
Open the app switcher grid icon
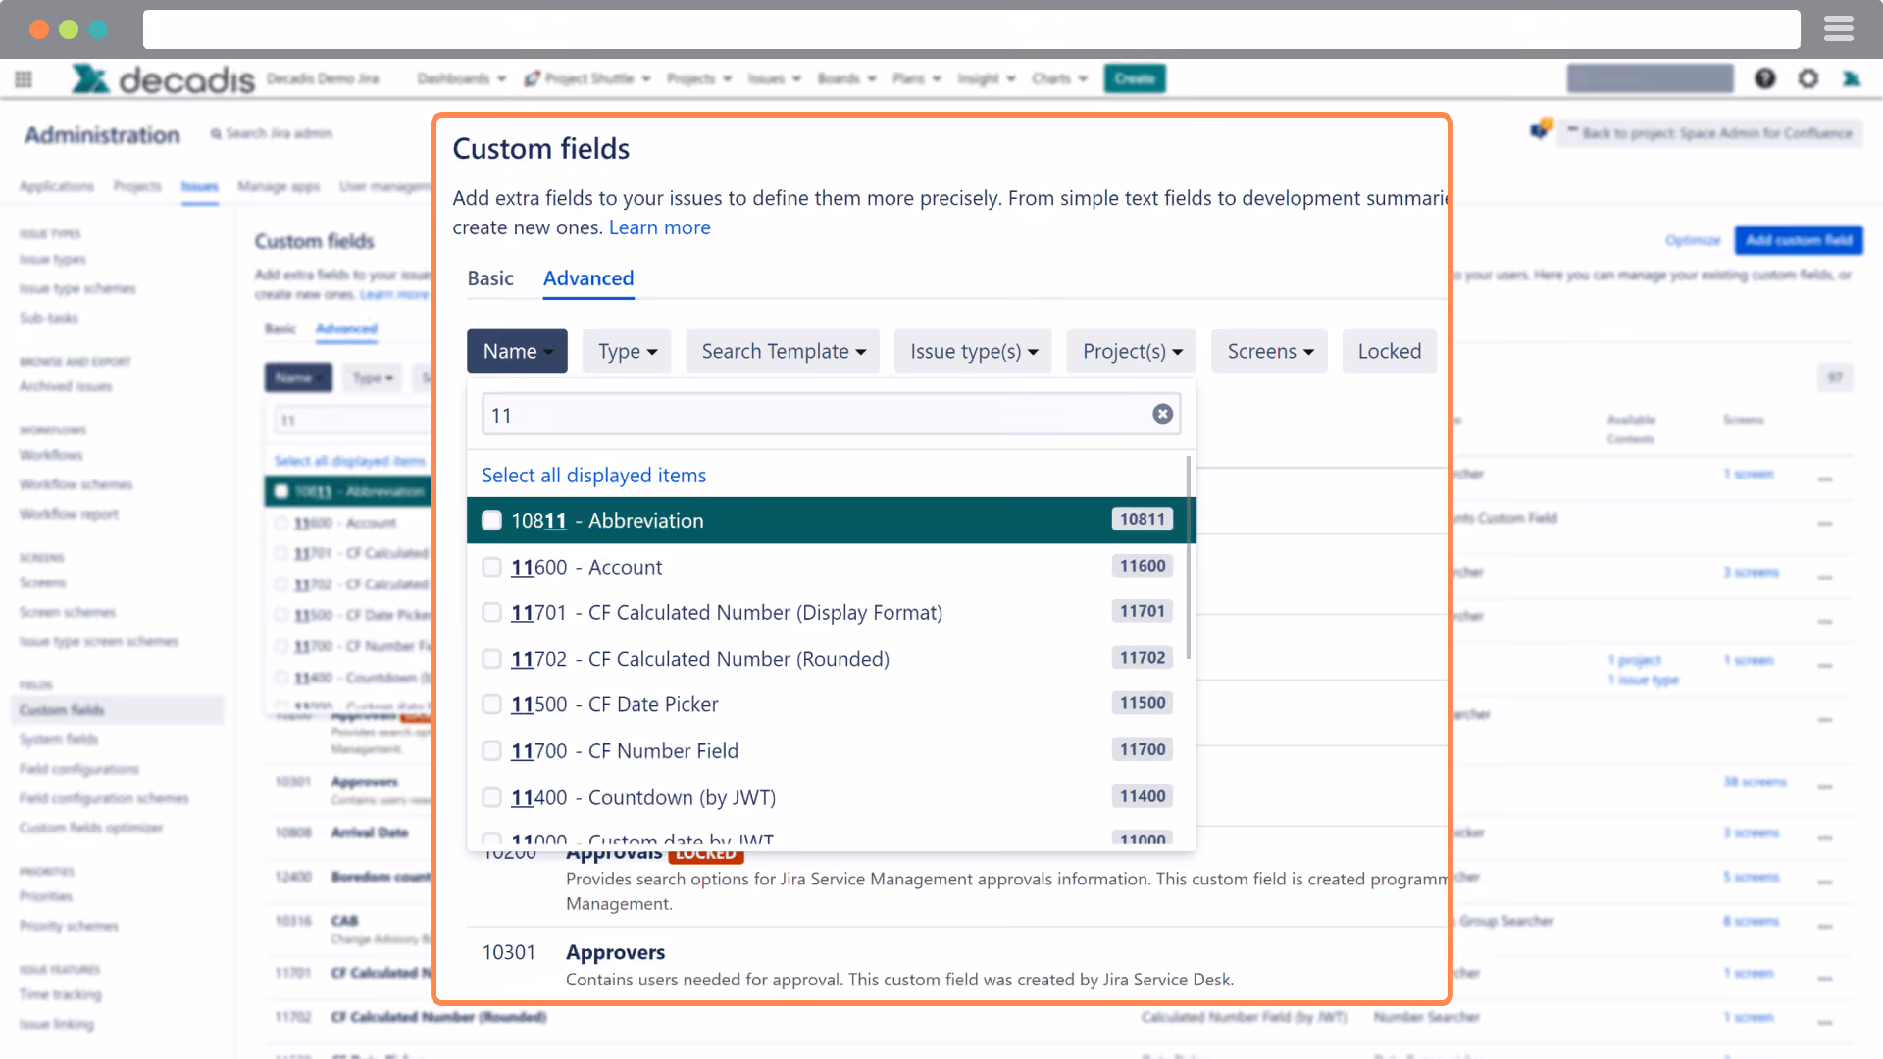click(24, 79)
